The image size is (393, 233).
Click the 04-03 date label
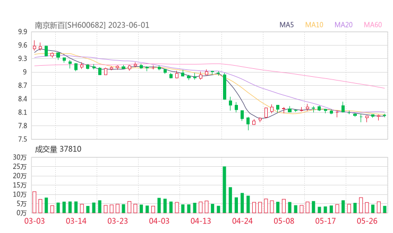tap(159, 221)
